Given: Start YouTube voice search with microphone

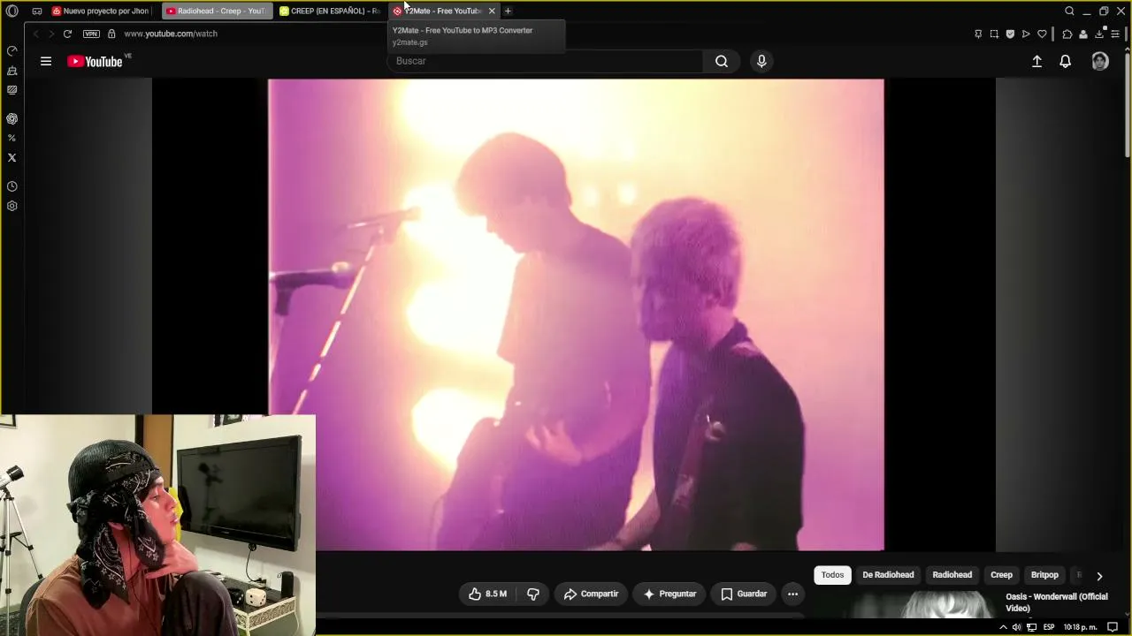Looking at the screenshot, I should click(761, 61).
